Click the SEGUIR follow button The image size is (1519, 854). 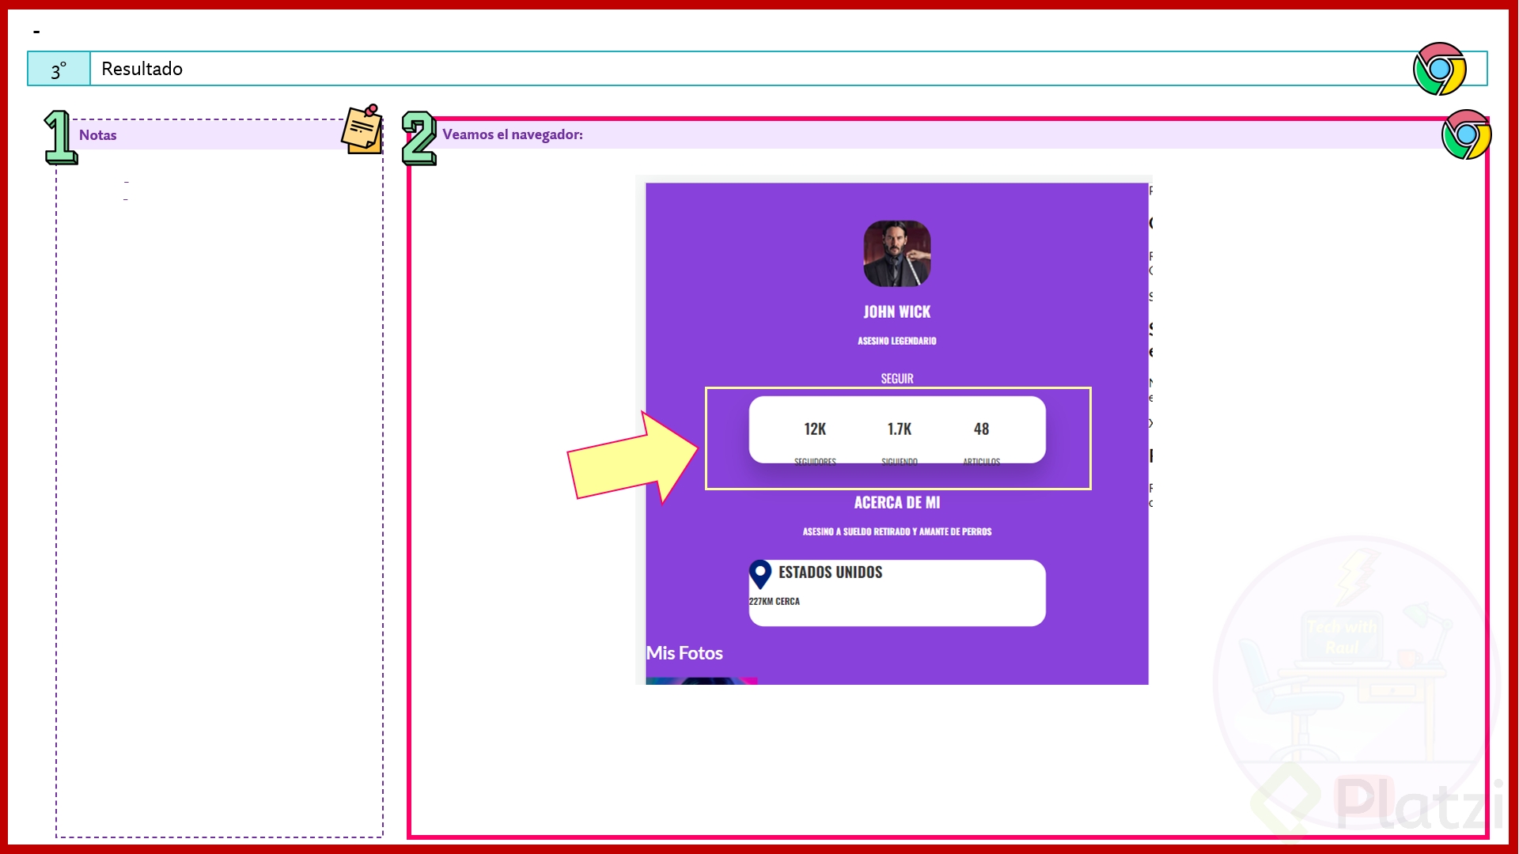(x=896, y=379)
